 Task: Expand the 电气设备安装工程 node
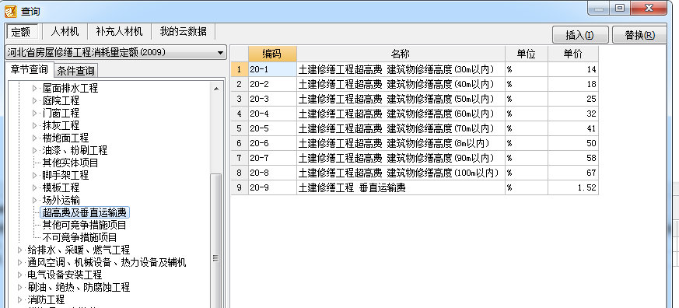[x=20, y=275]
